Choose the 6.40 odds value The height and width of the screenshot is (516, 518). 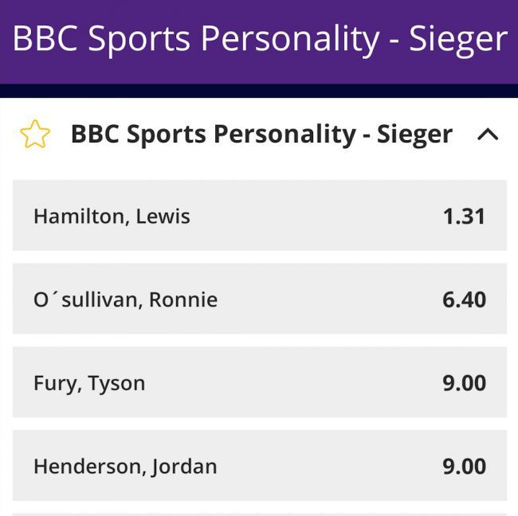click(464, 300)
